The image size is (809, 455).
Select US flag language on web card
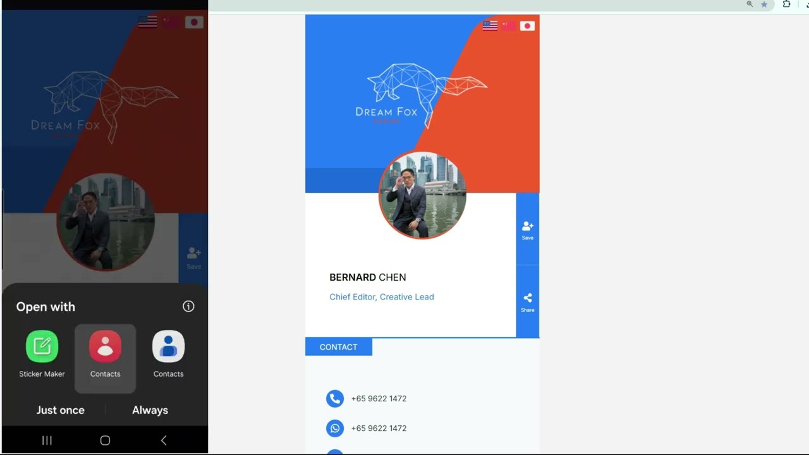[490, 26]
